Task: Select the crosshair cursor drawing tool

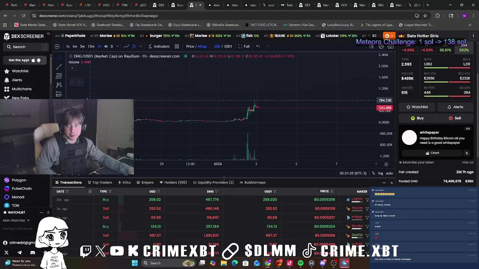Action: click(x=59, y=58)
